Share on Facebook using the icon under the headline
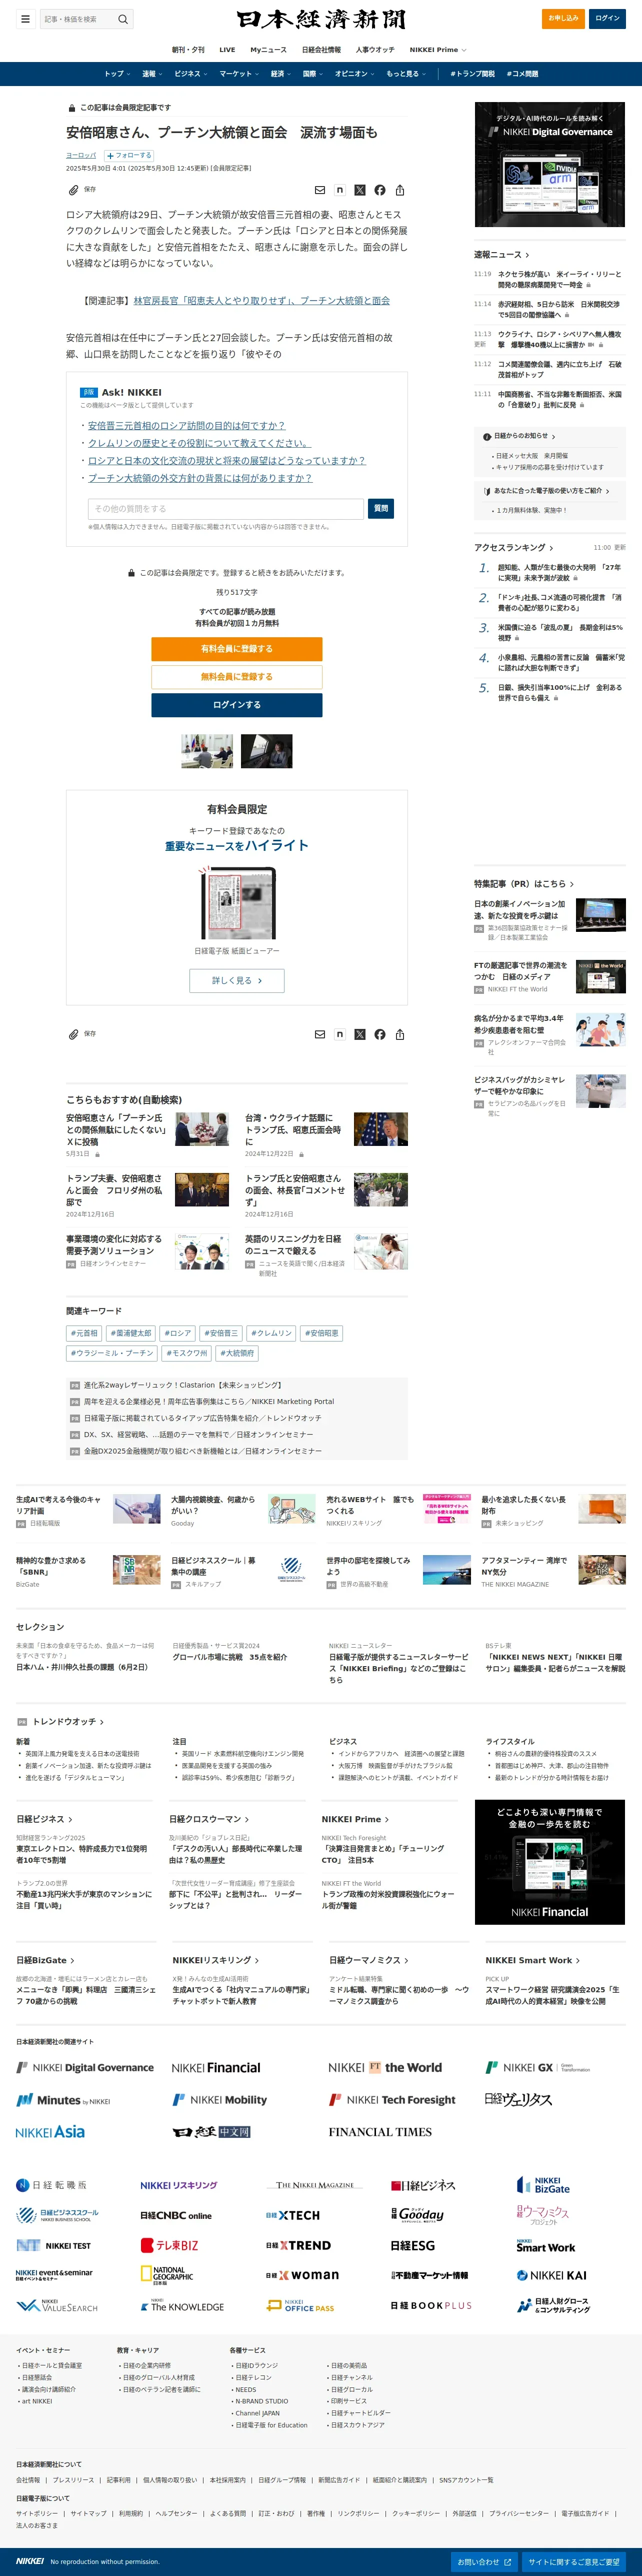The image size is (642, 2576). point(380,190)
